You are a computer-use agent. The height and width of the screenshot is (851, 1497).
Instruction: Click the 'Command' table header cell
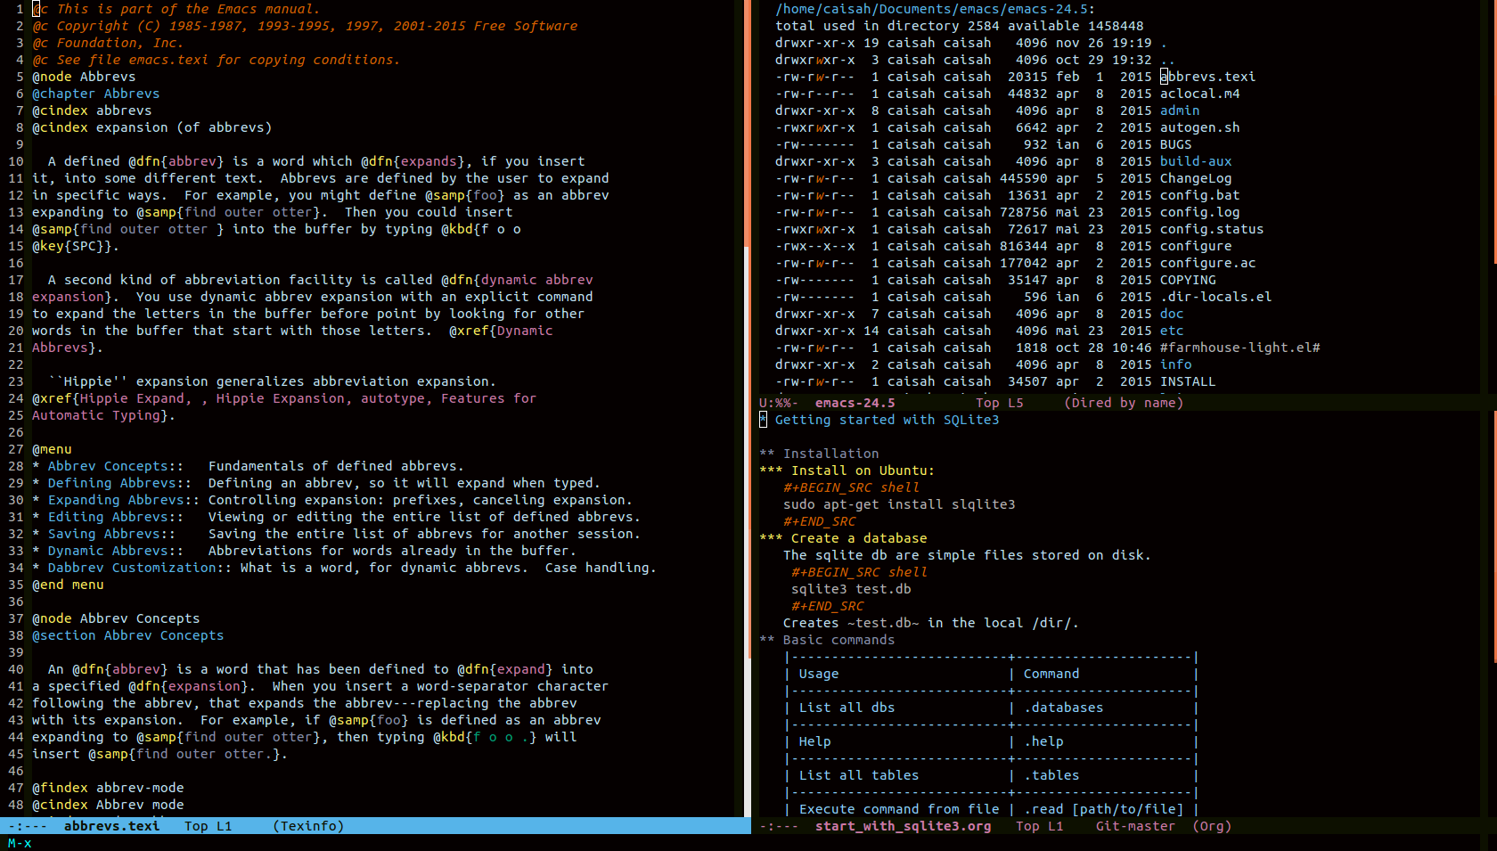pos(1051,674)
